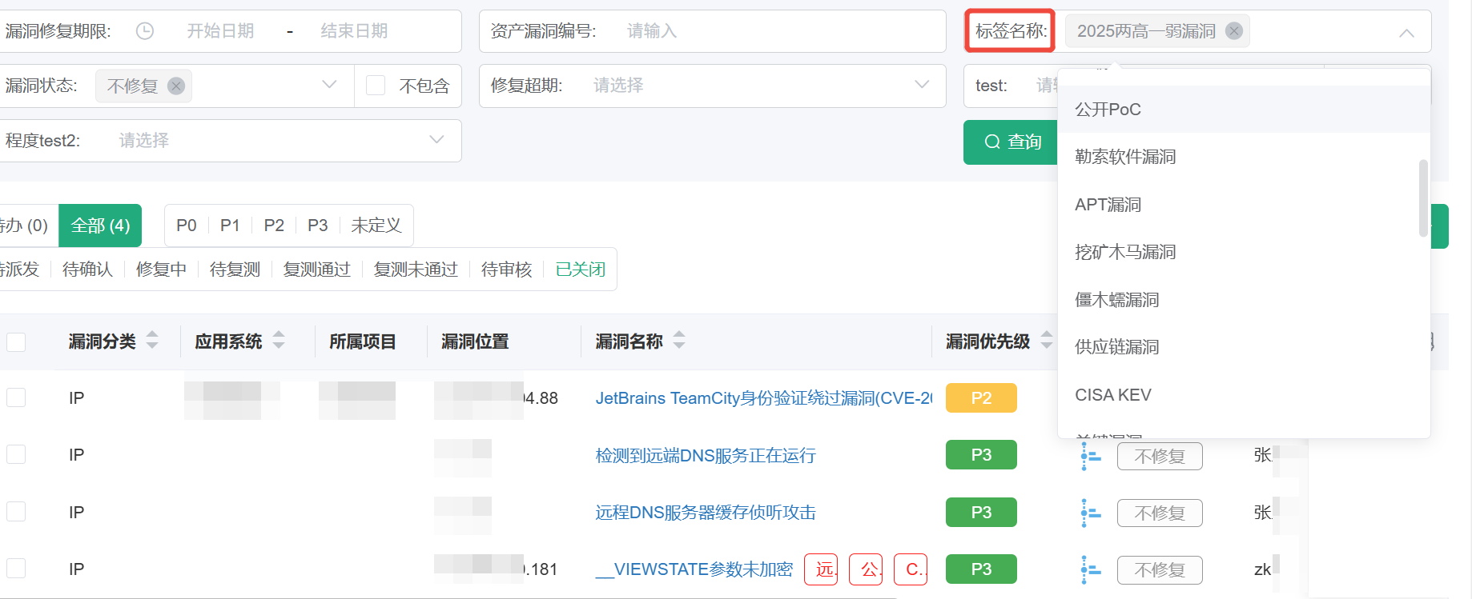Open the 程度test2 dropdown
This screenshot has width=1472, height=599.
436,140
